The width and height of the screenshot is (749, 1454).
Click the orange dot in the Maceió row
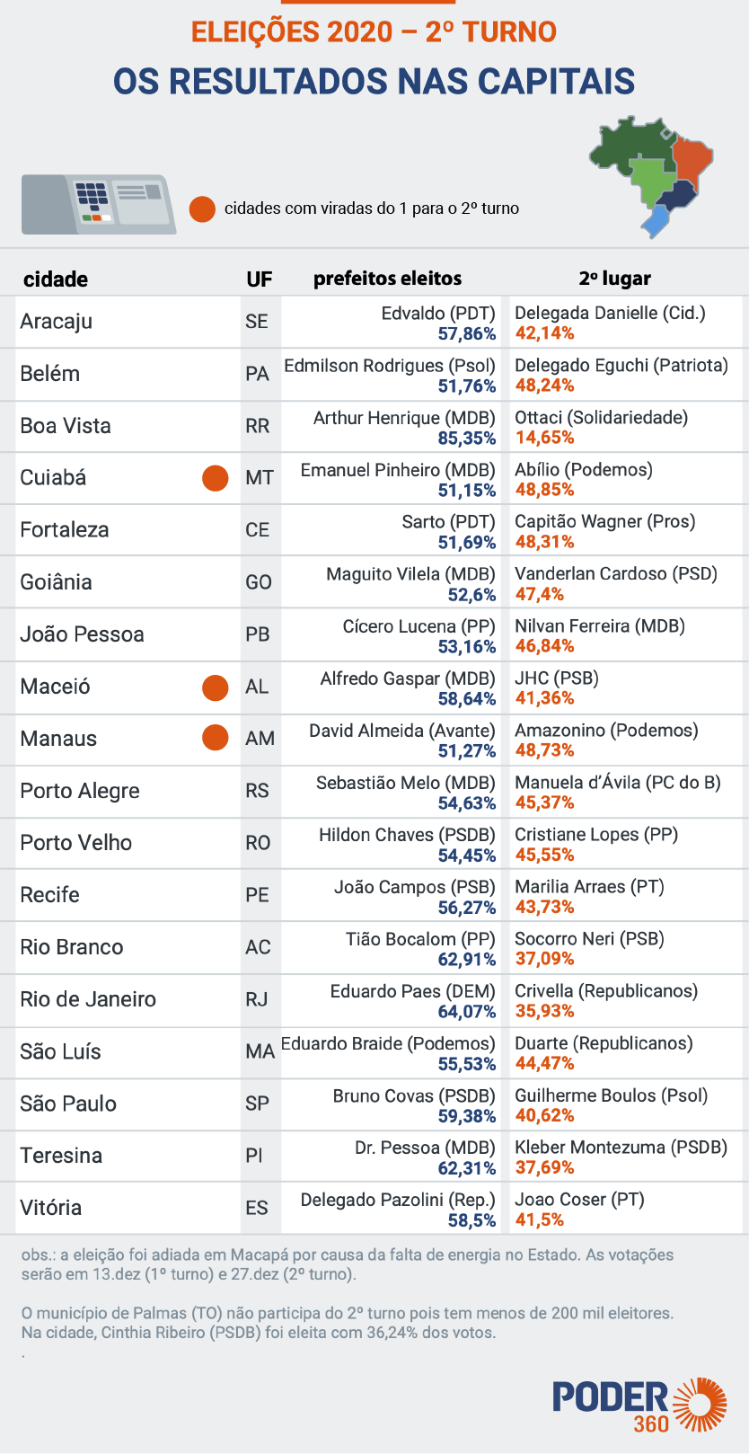click(215, 687)
